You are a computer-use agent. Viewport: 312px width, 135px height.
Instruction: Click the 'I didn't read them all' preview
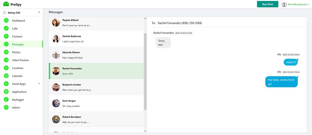coord(73,42)
